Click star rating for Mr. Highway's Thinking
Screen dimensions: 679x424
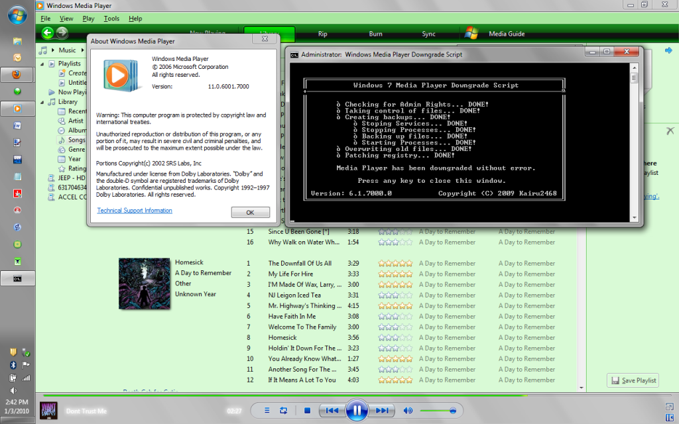395,306
